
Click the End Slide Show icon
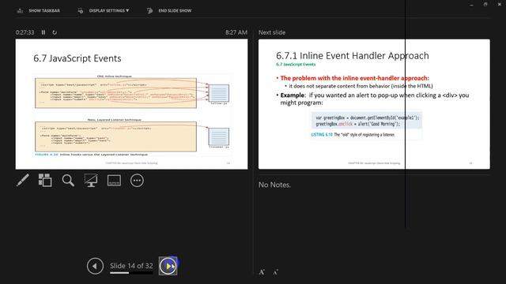tap(149, 10)
